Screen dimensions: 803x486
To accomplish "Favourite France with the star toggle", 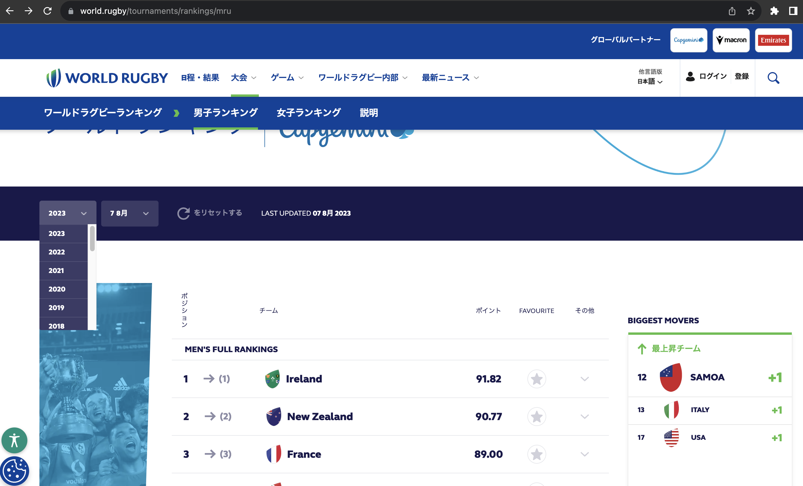I will (x=537, y=454).
